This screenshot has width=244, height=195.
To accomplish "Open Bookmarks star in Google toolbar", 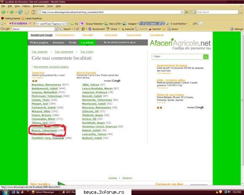I will pos(90,29).
